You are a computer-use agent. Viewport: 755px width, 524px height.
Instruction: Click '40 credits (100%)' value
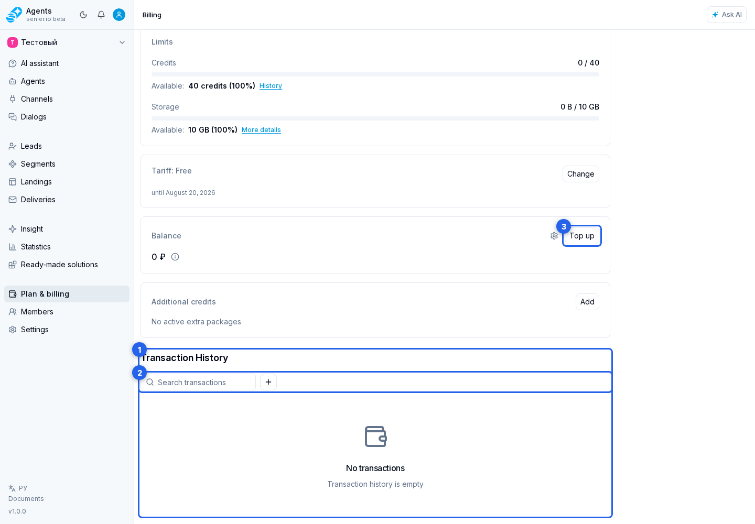click(222, 86)
